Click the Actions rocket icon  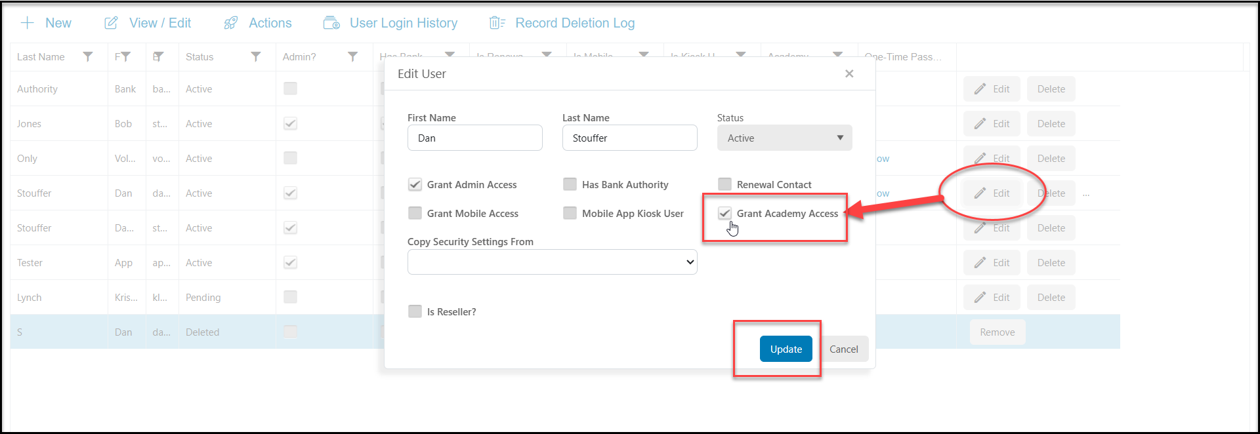coord(231,23)
